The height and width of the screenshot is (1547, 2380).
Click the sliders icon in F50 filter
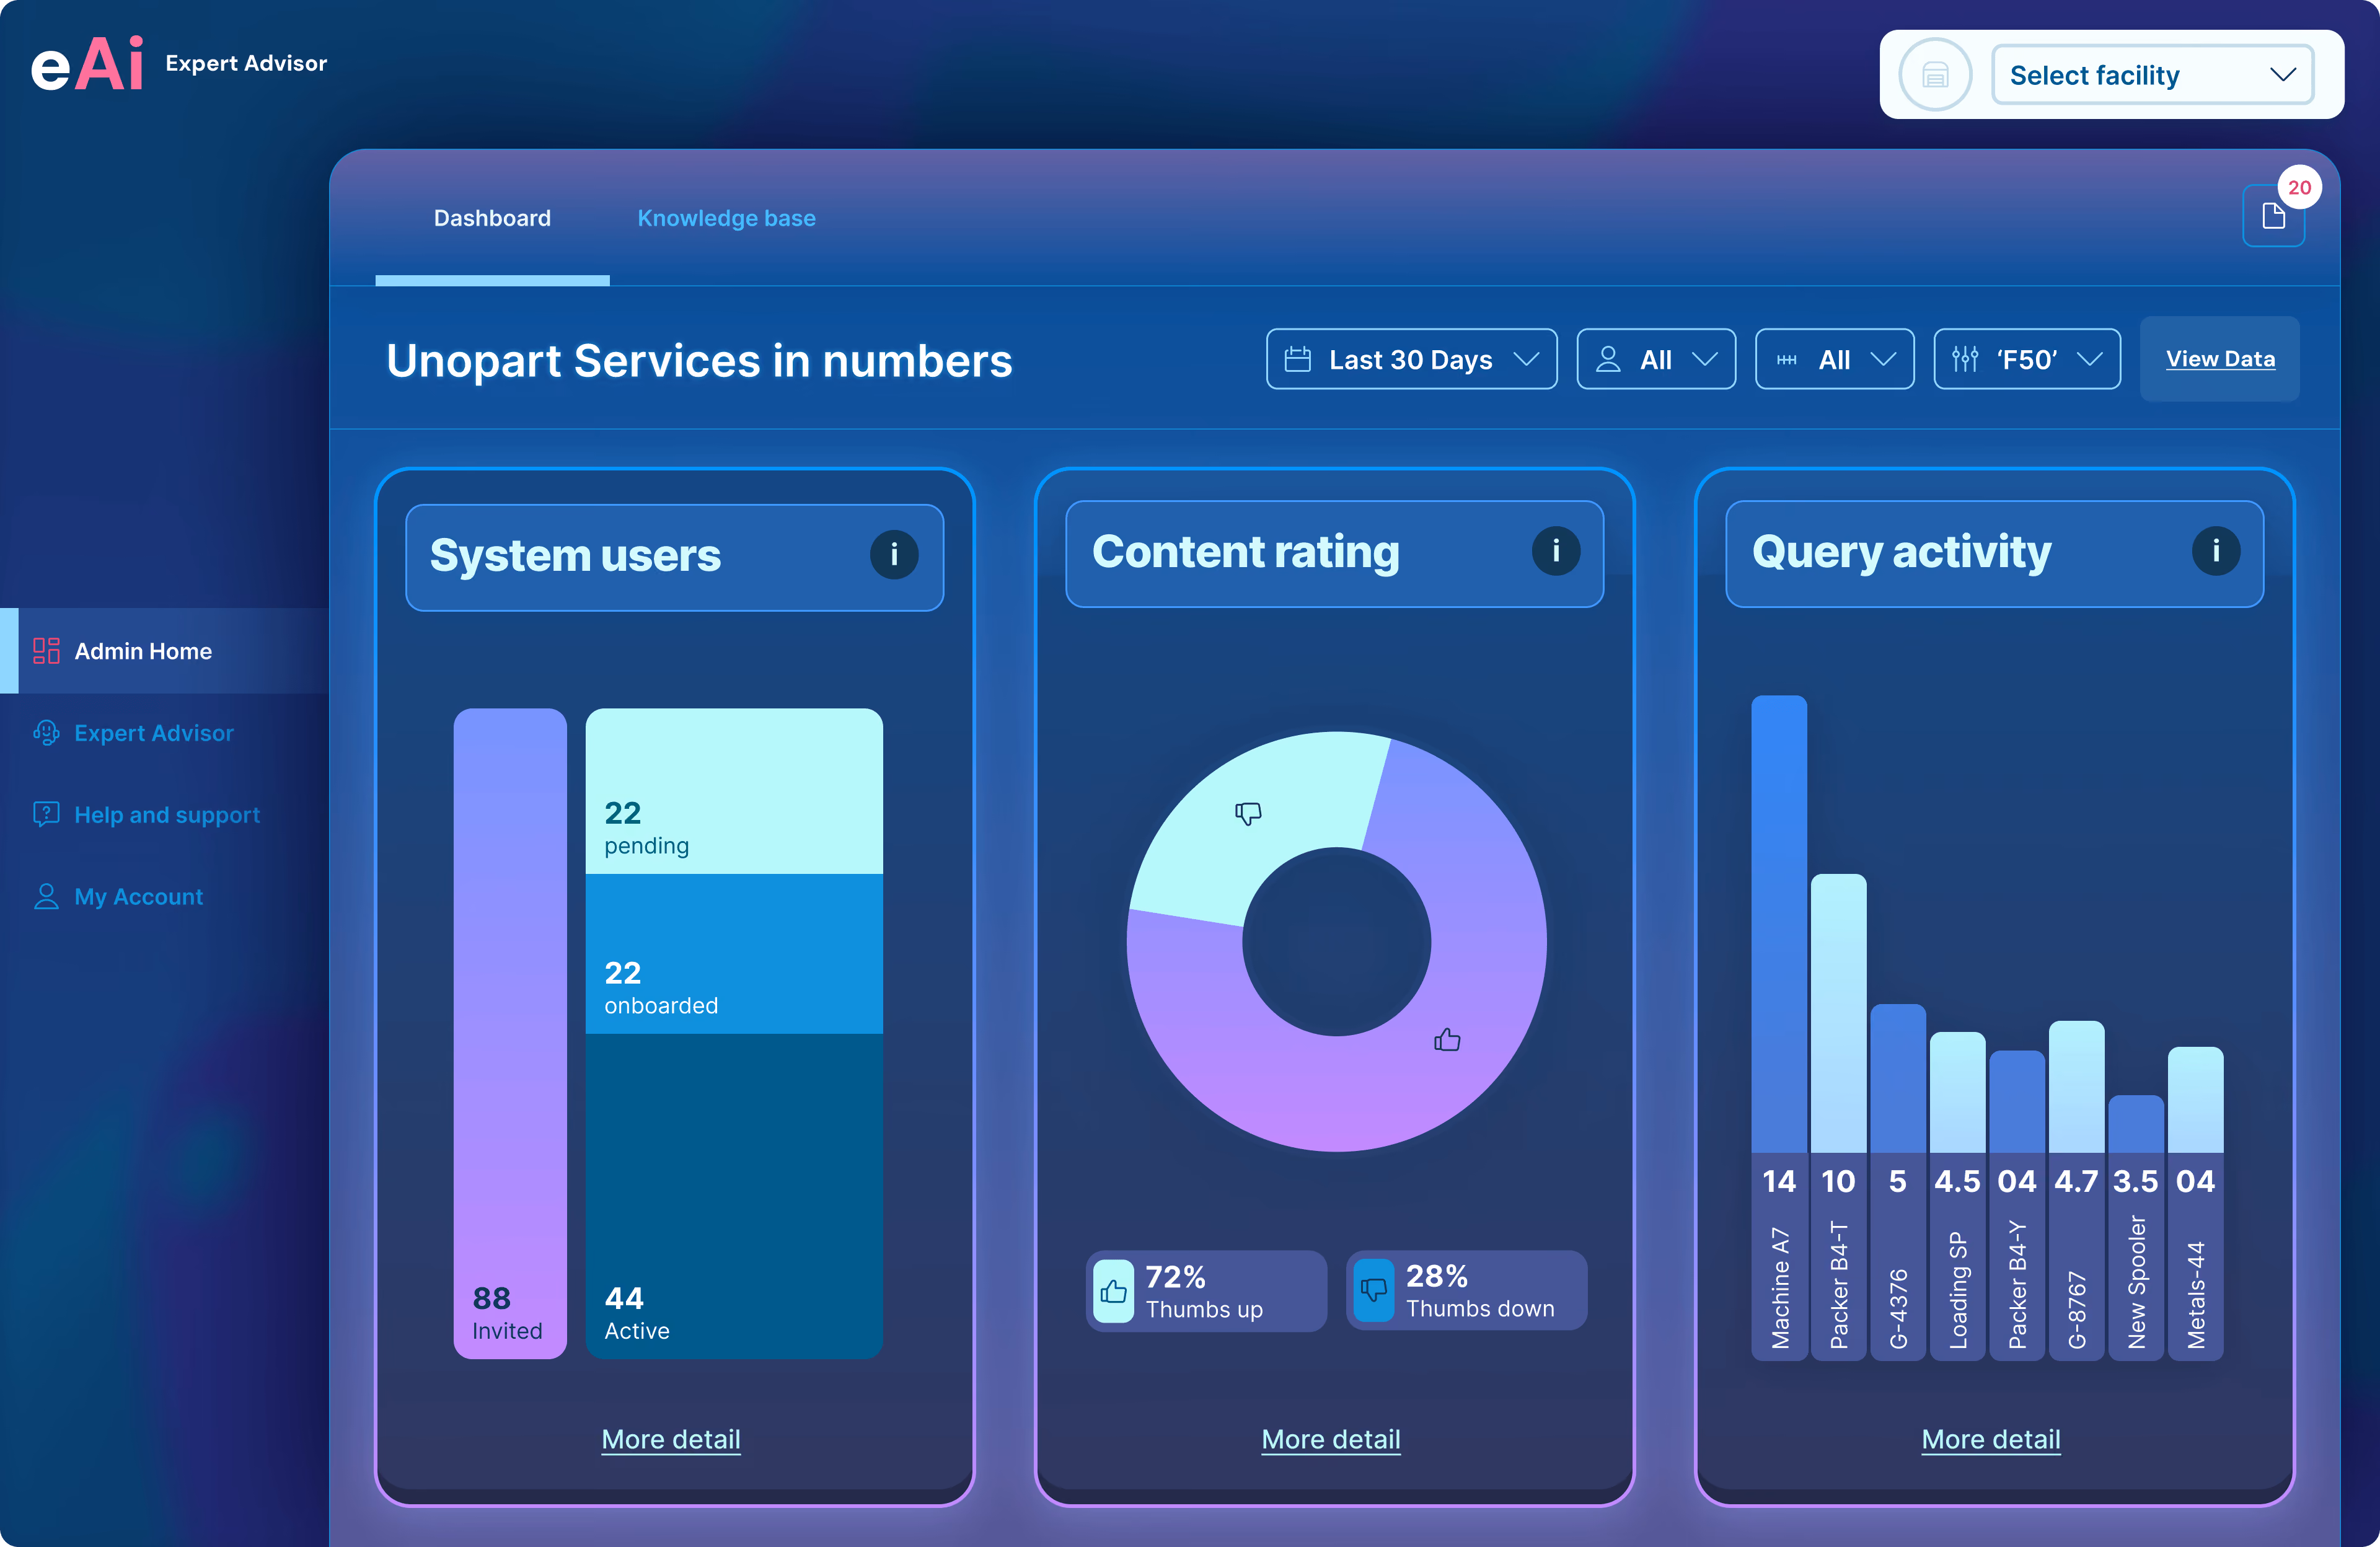coord(1965,359)
